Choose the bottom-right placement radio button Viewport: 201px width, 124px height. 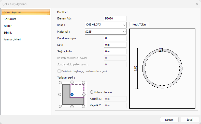[x=84, y=107]
